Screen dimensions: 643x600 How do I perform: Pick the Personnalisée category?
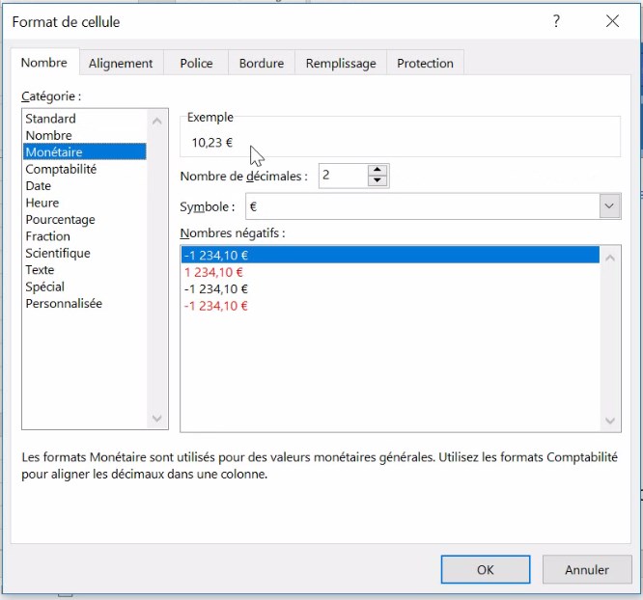pyautogui.click(x=64, y=304)
